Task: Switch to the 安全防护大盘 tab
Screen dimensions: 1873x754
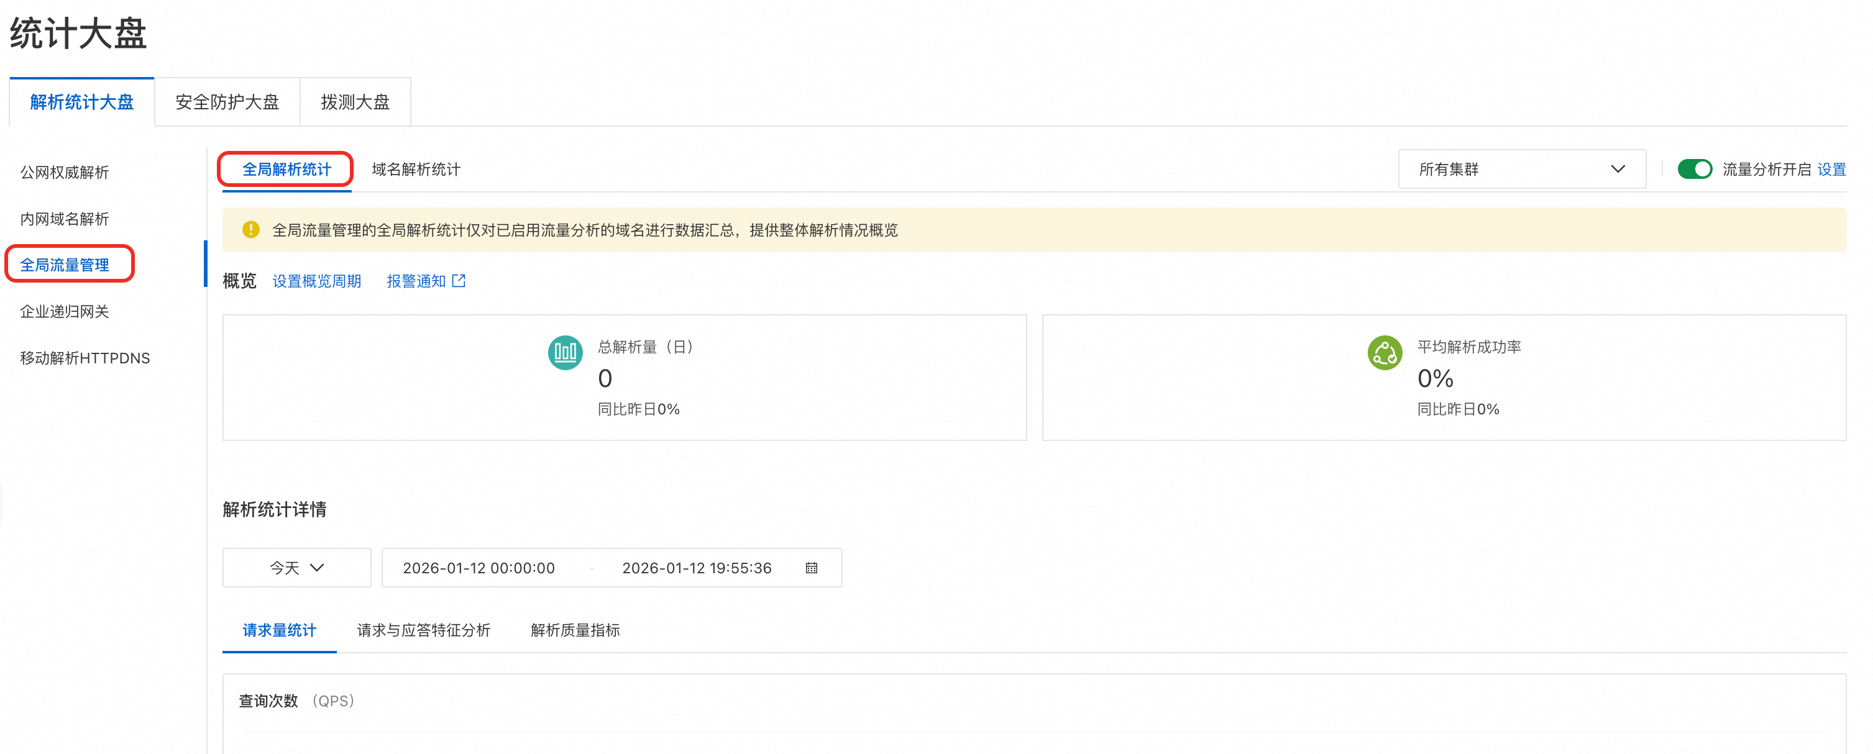Action: point(227,102)
